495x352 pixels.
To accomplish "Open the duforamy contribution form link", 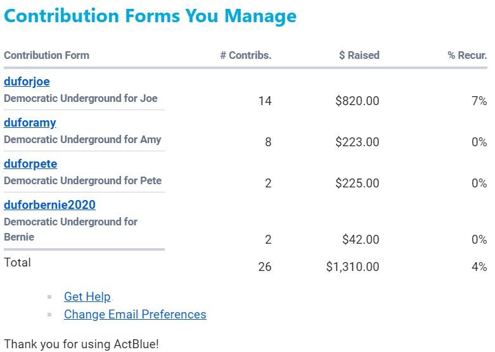I will click(x=30, y=123).
